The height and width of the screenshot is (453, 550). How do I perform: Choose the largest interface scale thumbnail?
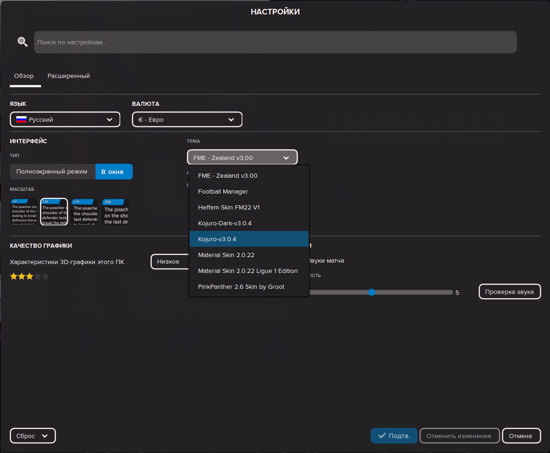click(x=115, y=212)
